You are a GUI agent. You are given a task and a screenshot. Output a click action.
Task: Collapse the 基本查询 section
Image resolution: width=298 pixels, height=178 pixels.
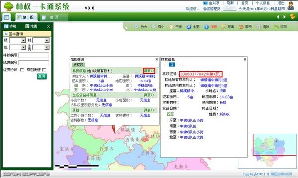tap(6, 34)
